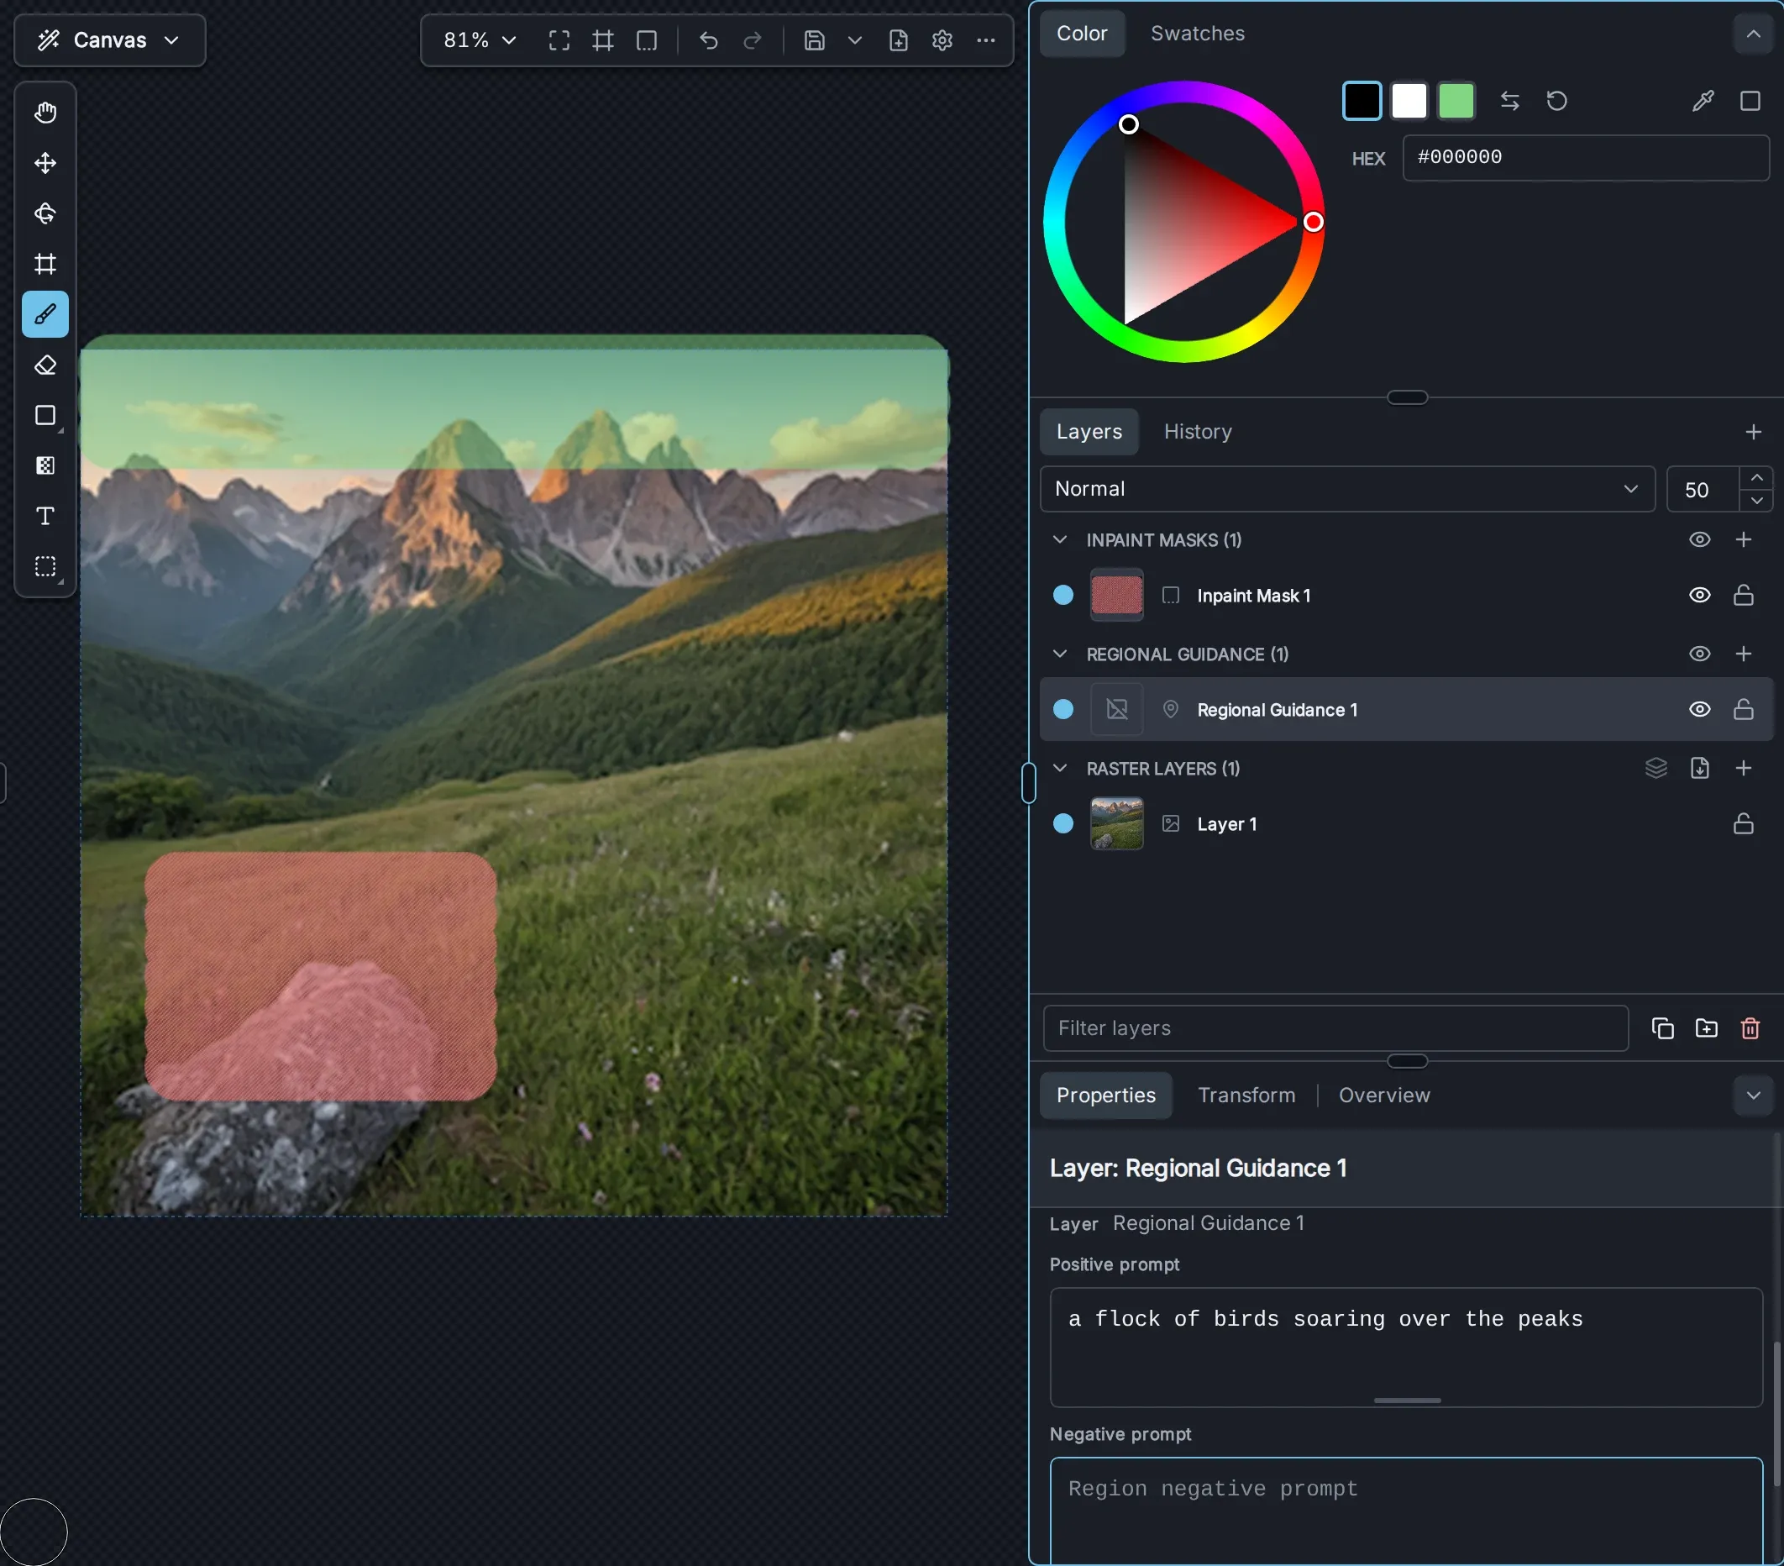
Task: Collapse the Inpaint Masks group
Action: 1060,539
